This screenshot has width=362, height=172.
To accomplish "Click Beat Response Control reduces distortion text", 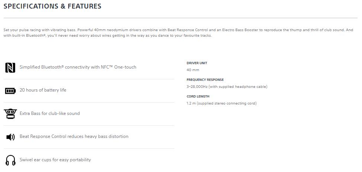I will [x=74, y=136].
